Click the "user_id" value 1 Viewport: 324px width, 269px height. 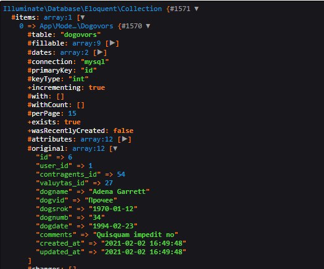tap(91, 166)
